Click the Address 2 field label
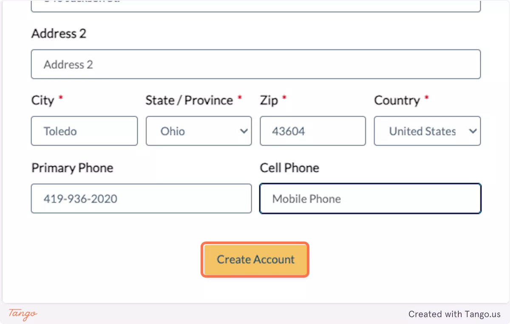Image resolution: width=510 pixels, height=324 pixels. pyautogui.click(x=59, y=34)
